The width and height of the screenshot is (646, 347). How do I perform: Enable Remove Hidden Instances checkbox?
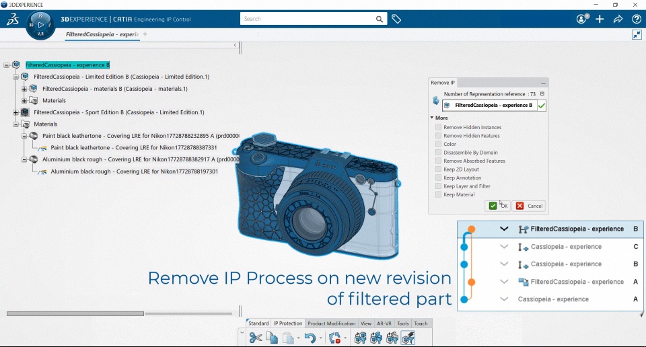438,127
